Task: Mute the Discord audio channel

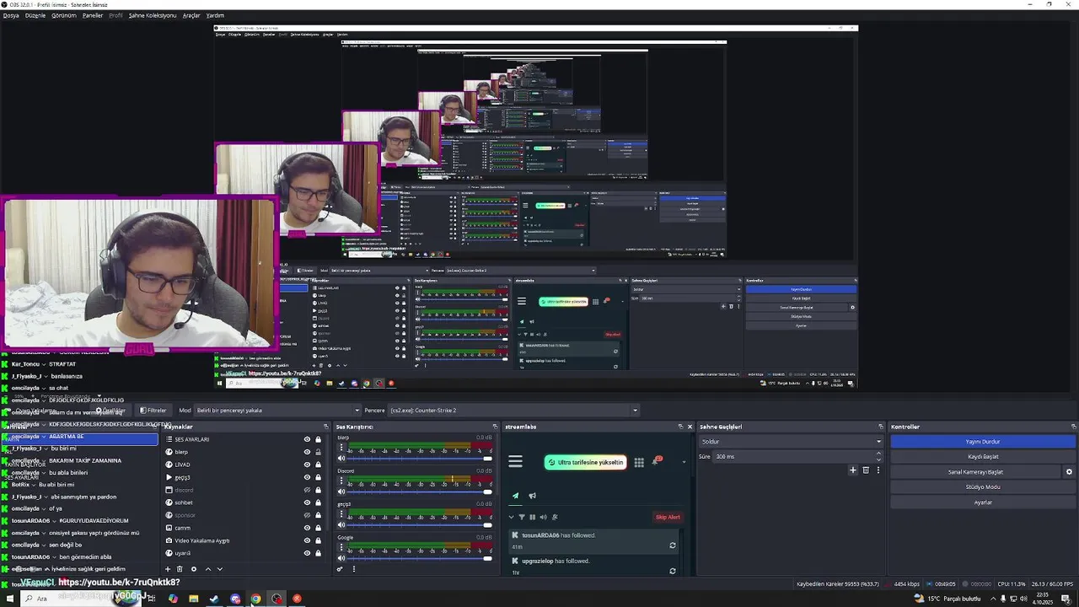Action: click(341, 492)
